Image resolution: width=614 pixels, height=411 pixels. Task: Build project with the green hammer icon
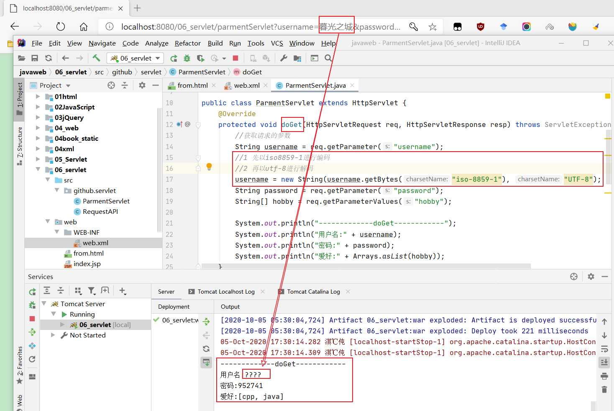[x=96, y=58]
